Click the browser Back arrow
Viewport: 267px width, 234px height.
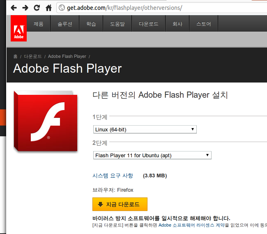click(x=14, y=8)
